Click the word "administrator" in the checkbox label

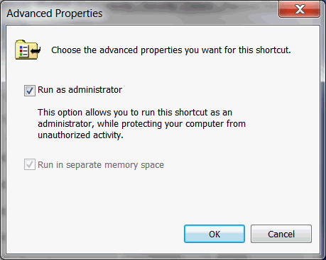95,90
